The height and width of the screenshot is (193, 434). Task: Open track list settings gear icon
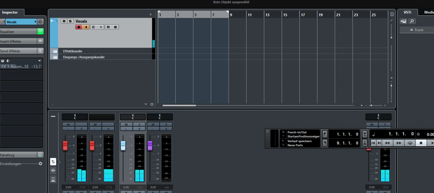152,104
